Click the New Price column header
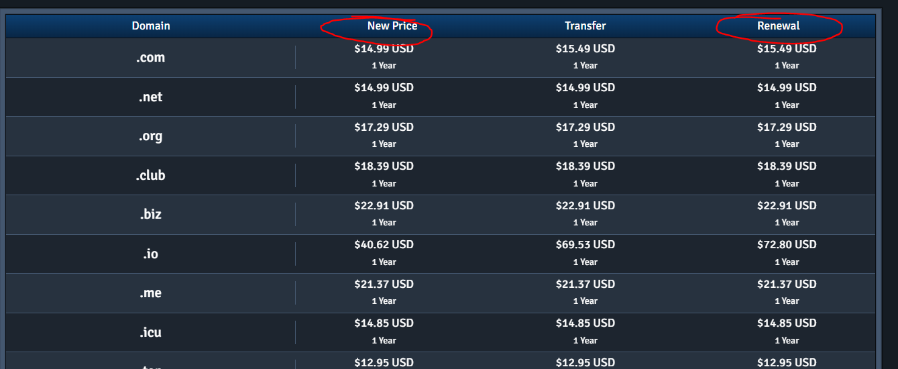 (392, 26)
